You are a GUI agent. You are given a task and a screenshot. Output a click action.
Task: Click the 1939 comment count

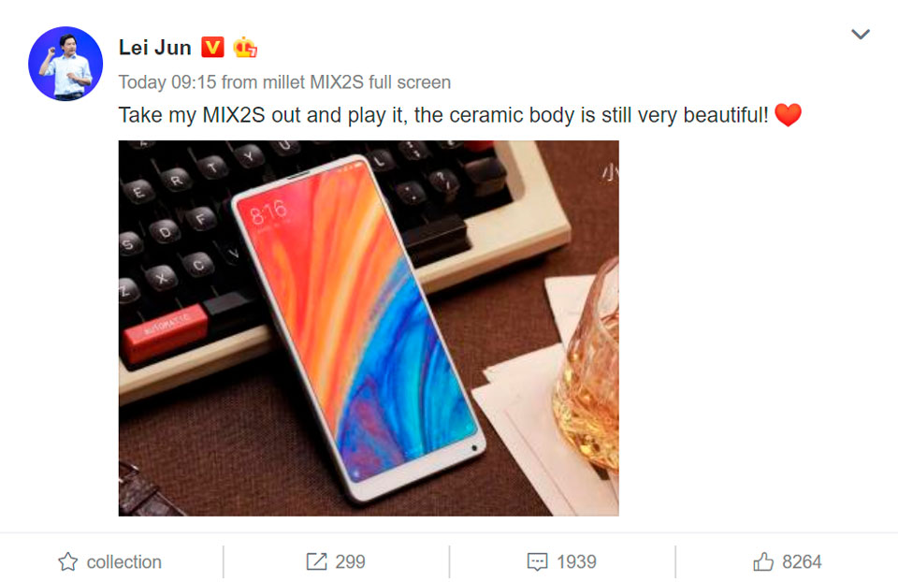click(x=576, y=562)
